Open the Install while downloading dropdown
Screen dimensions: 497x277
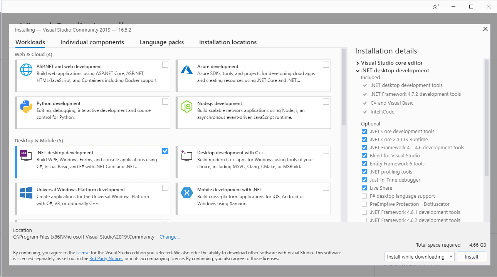420,257
